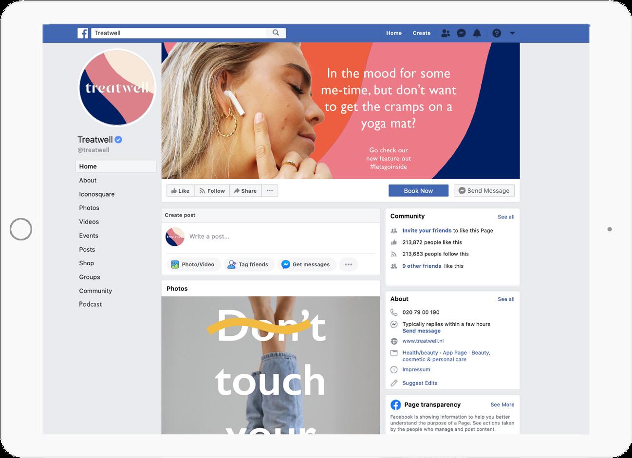The image size is (632, 458).
Task: Like the Treatwell page
Action: (180, 191)
